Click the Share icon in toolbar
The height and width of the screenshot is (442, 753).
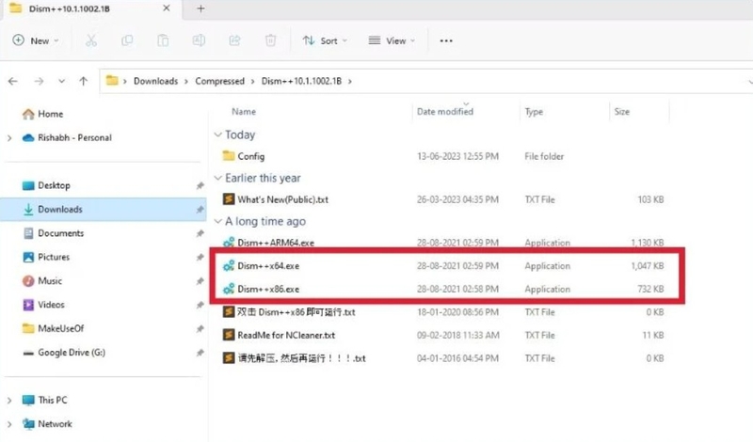pos(234,40)
